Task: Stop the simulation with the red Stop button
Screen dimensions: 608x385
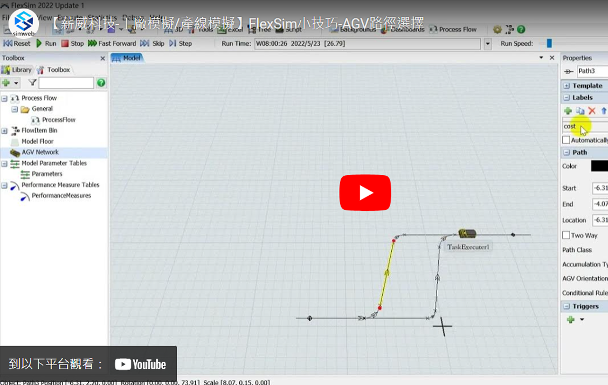Action: (72, 44)
